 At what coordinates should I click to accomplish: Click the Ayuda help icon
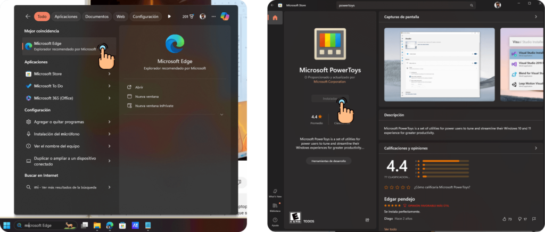(x=275, y=220)
